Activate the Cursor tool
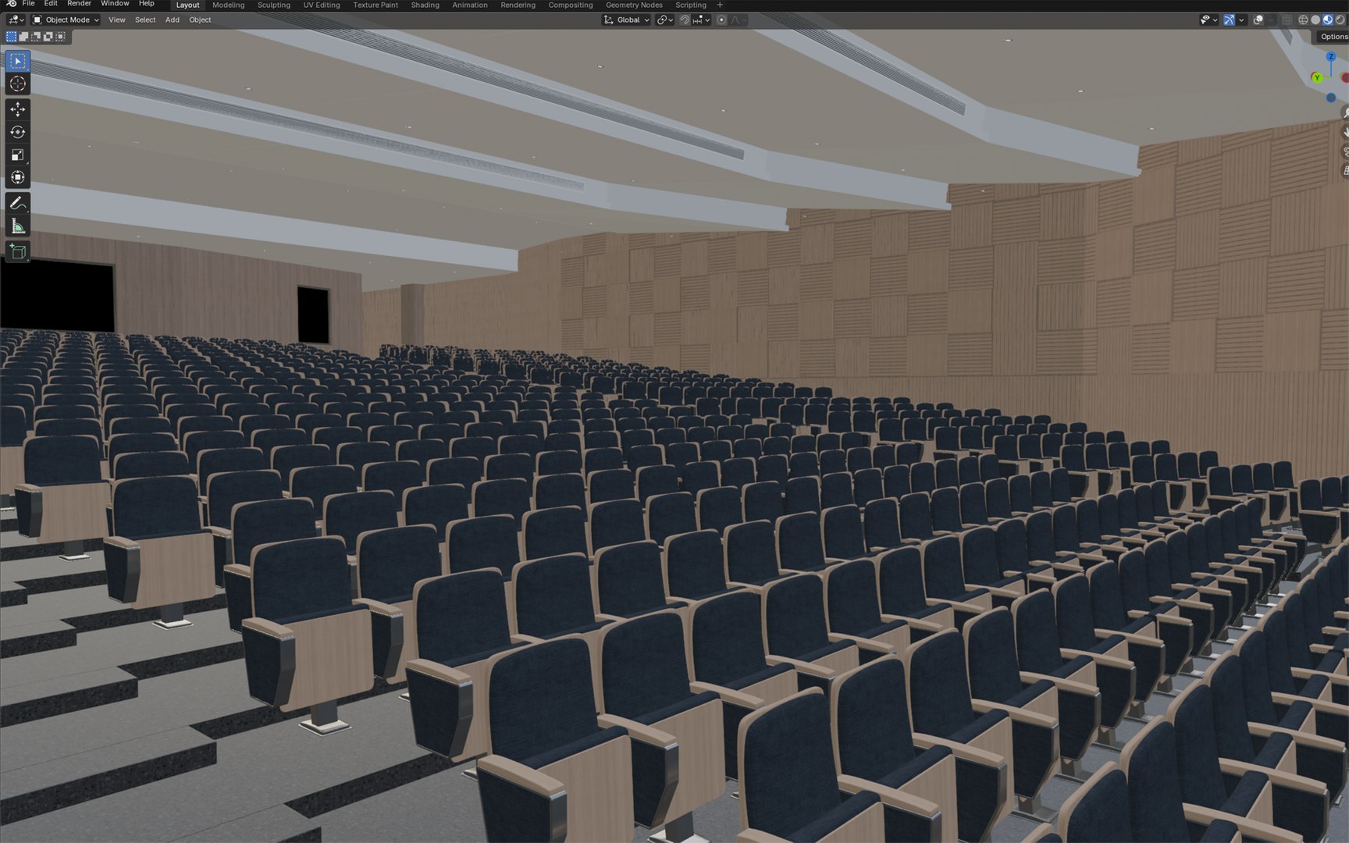Image resolution: width=1349 pixels, height=843 pixels. tap(17, 84)
